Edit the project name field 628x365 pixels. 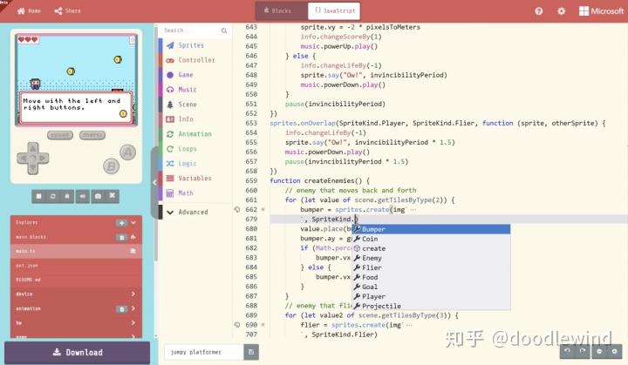(x=204, y=352)
